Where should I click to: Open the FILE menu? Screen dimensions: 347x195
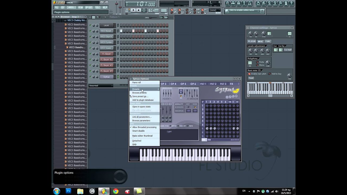pos(57,8)
